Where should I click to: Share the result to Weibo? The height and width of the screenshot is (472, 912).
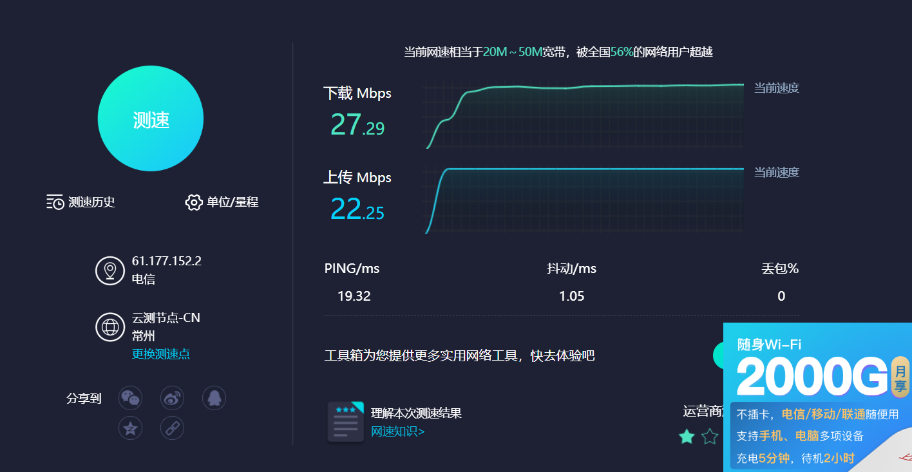coord(172,398)
